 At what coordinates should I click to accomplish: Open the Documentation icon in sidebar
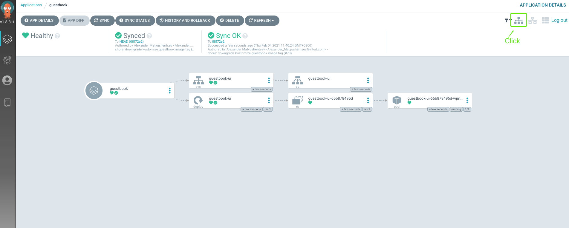pos(7,102)
